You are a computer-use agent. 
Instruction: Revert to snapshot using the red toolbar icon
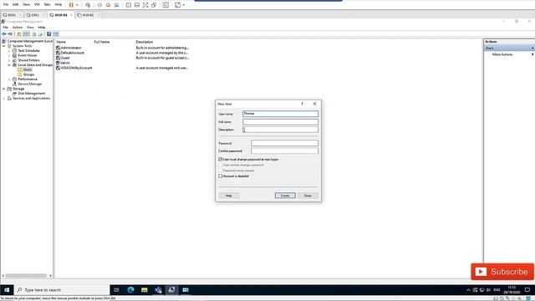click(108, 5)
